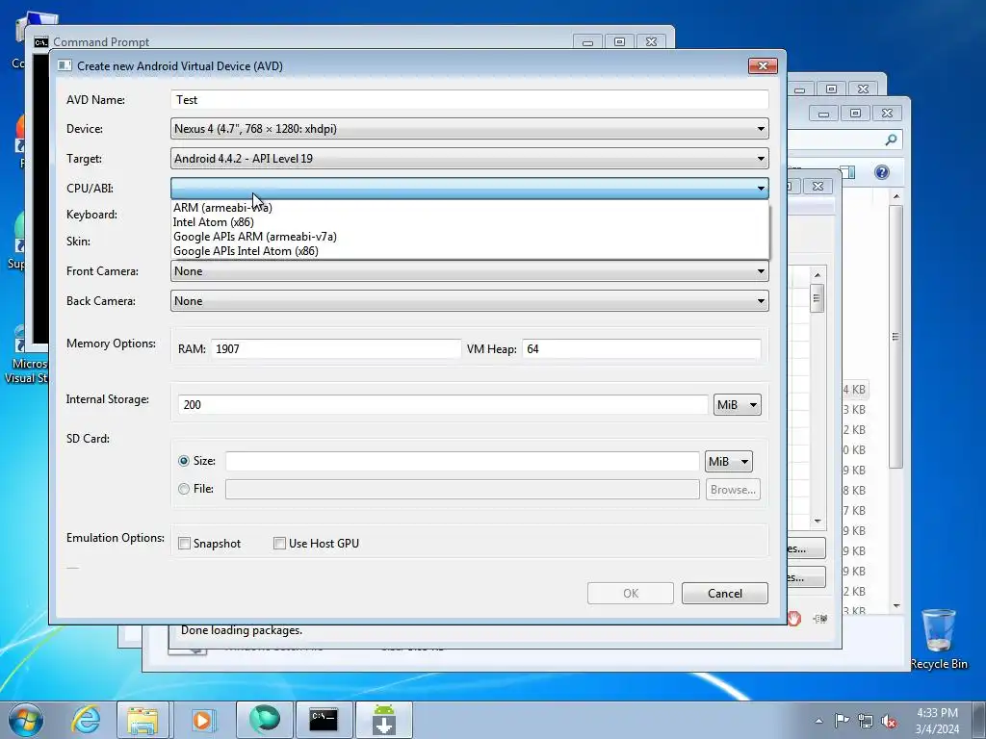Image resolution: width=986 pixels, height=739 pixels.
Task: Enable the Use Host GPU checkbox
Action: coord(280,544)
